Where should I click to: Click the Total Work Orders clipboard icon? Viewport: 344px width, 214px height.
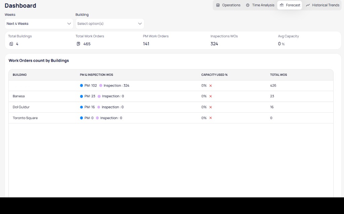(x=78, y=44)
